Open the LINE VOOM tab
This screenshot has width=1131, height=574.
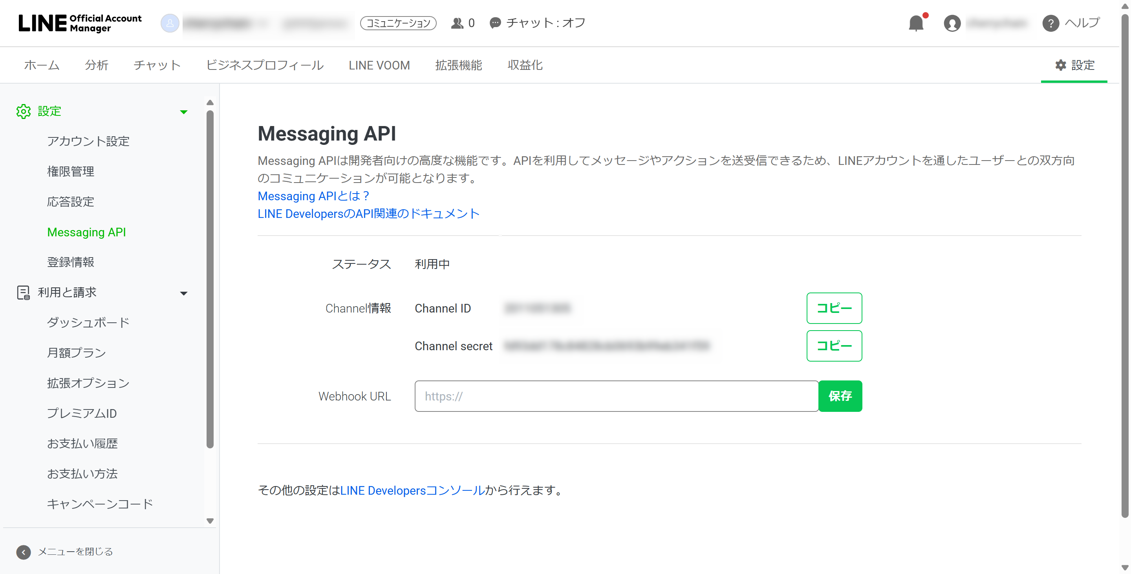pos(379,66)
